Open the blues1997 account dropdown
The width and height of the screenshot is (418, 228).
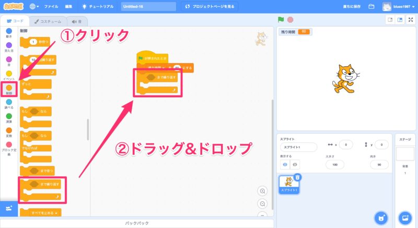(400, 7)
